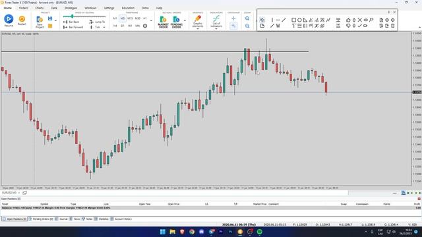Switch to the Journal tab
422x237 pixels.
[x=61, y=219]
